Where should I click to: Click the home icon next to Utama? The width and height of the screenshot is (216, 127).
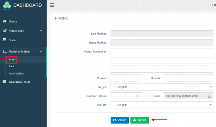coord(5,21)
